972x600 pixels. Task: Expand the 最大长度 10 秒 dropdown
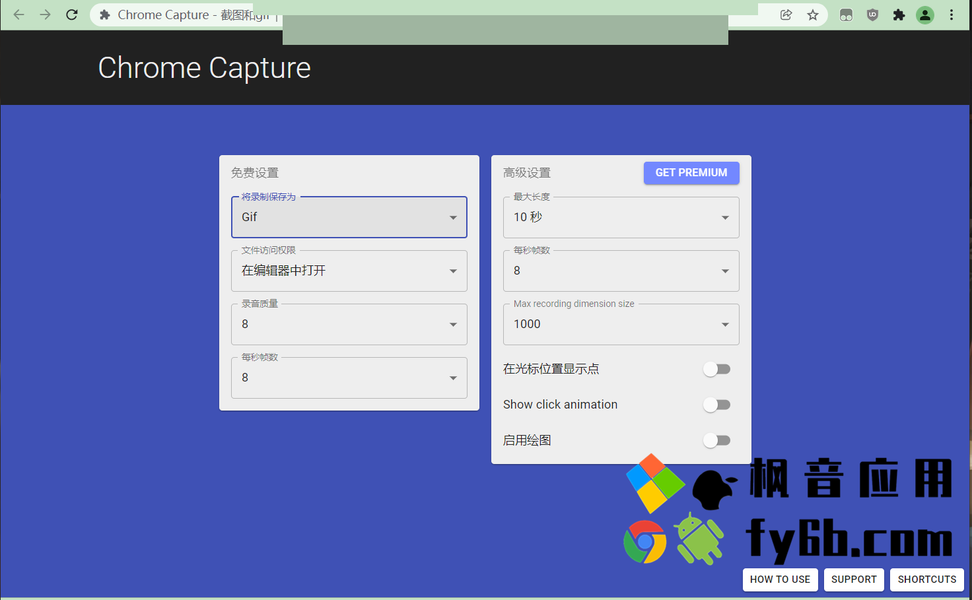[621, 217]
